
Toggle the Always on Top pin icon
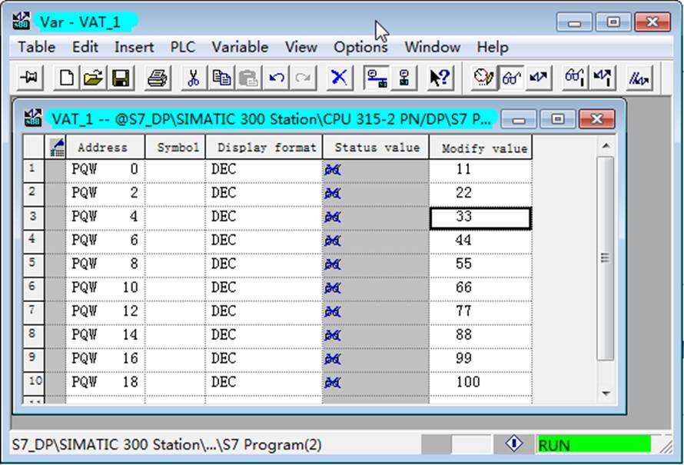point(30,78)
